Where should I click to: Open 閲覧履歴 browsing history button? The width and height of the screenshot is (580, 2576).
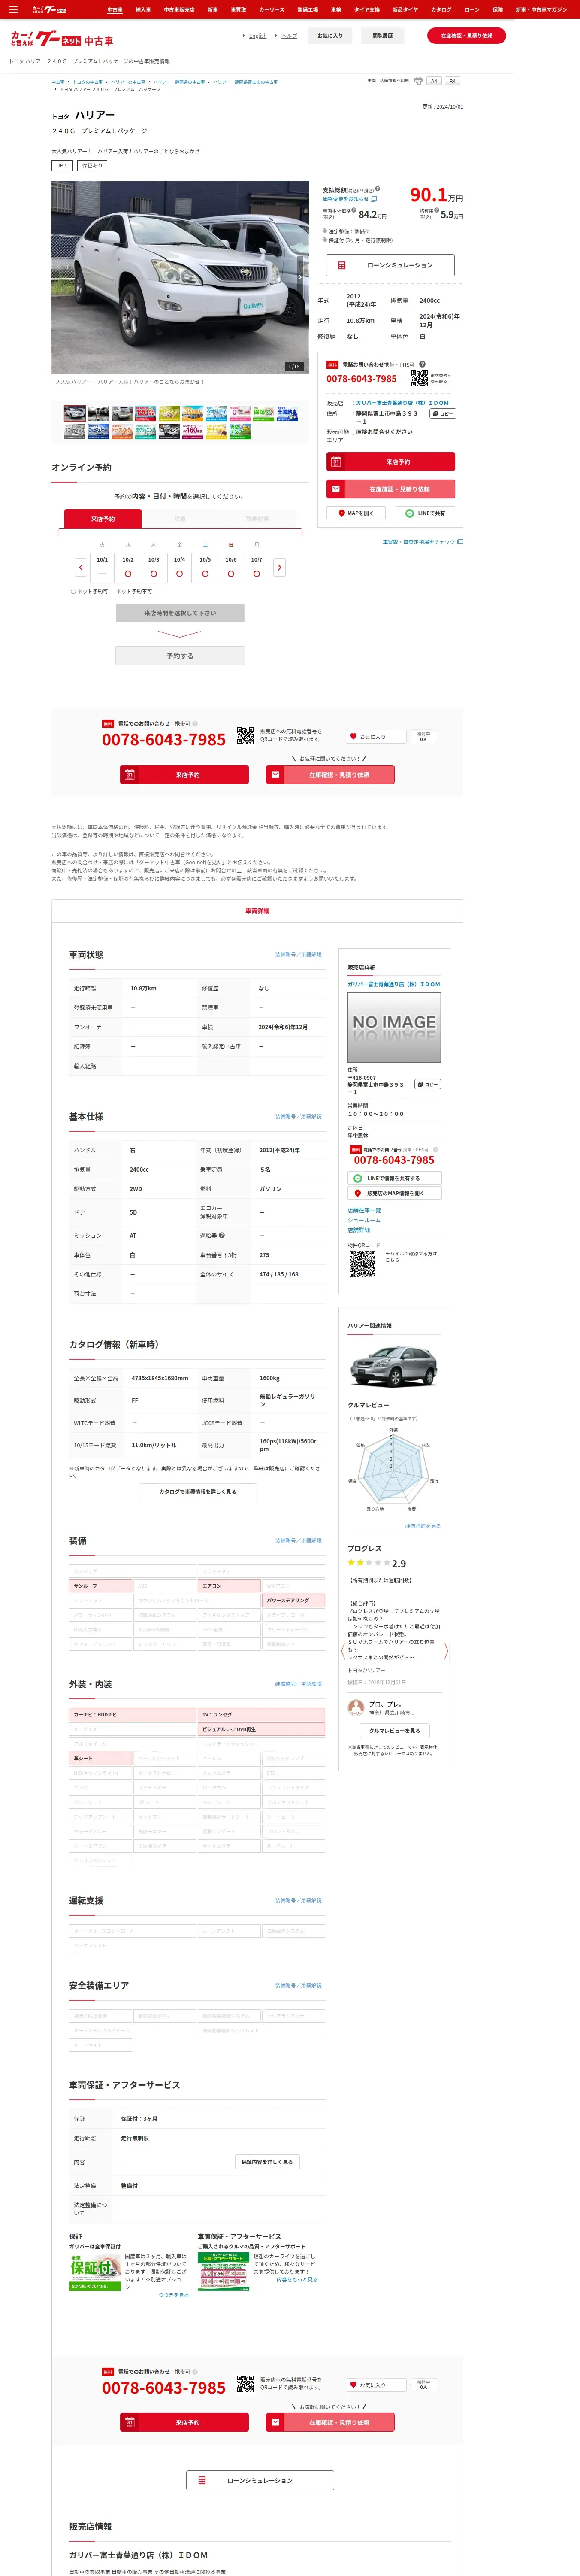[x=382, y=36]
